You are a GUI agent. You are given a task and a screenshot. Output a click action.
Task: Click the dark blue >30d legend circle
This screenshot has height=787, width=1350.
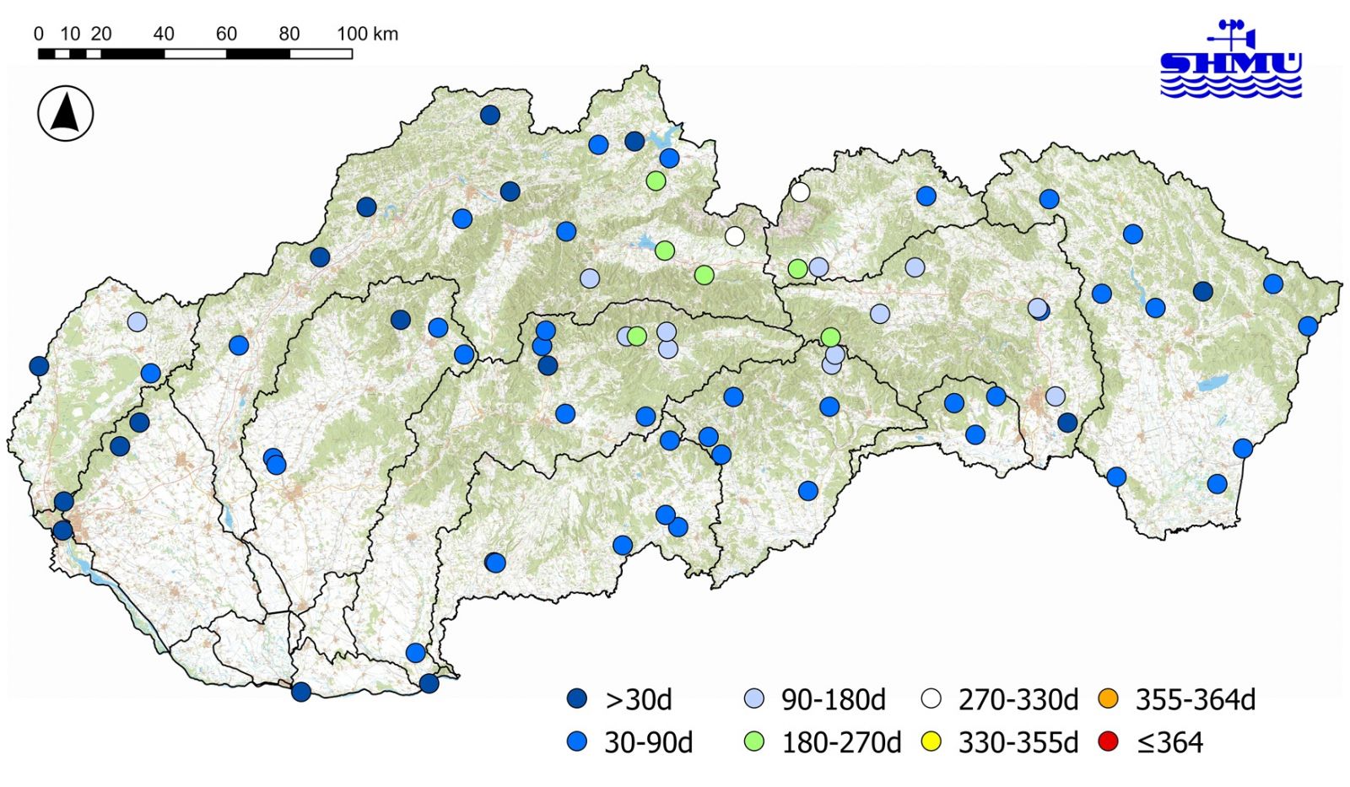pos(577,699)
